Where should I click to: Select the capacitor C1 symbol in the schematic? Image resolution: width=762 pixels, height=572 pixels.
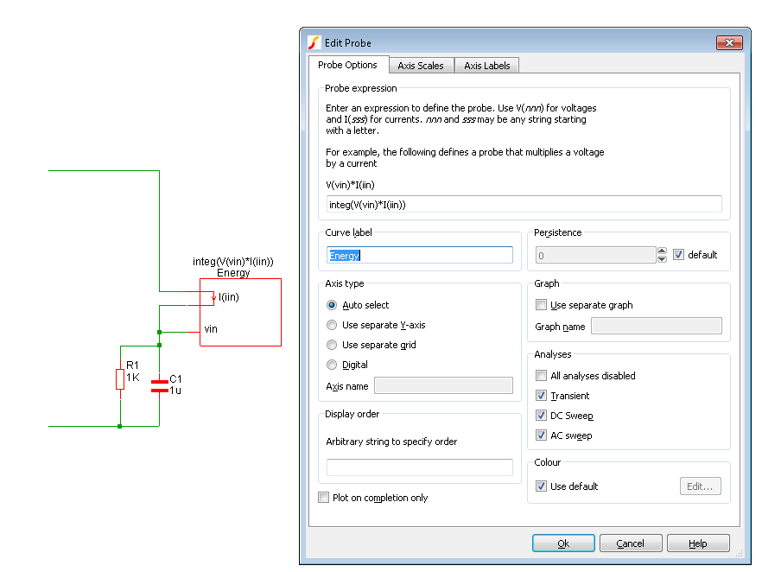point(161,385)
